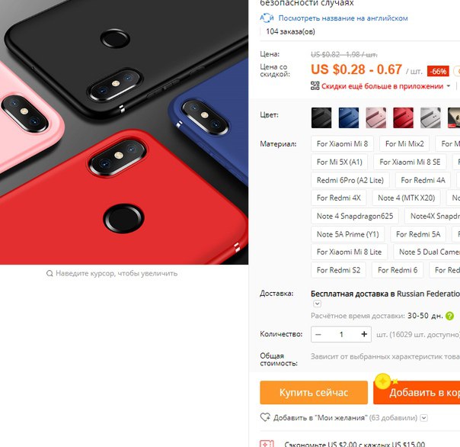Viewport: 460px width, 447px height.
Task: Click the QR code icon for app discounts
Action: (x=315, y=85)
